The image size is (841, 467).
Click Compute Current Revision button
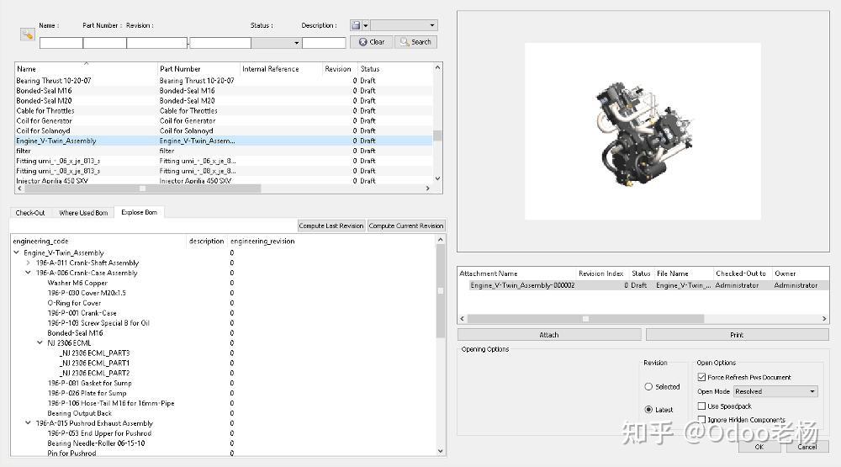[406, 226]
